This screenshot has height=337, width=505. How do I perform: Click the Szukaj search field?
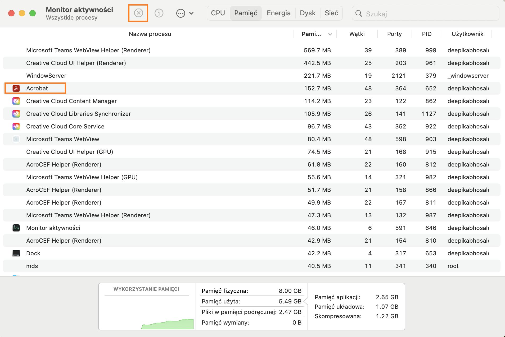click(x=429, y=13)
